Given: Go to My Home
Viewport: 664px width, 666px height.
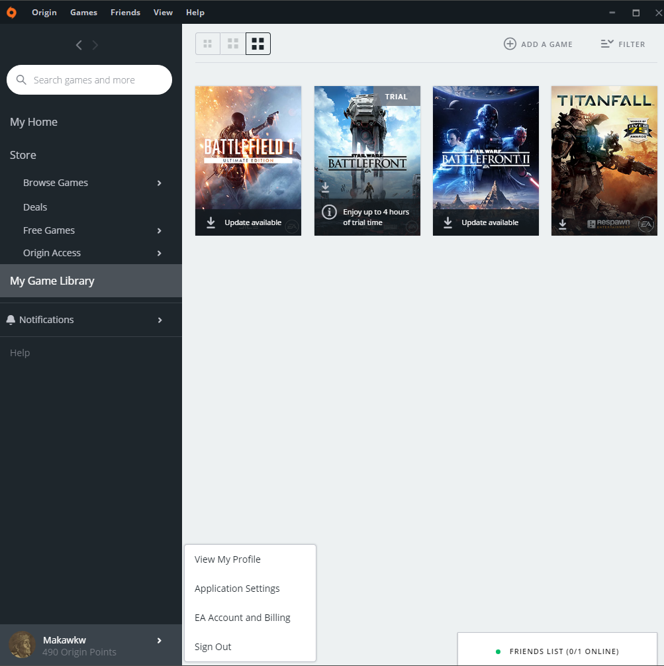Looking at the screenshot, I should pos(34,122).
